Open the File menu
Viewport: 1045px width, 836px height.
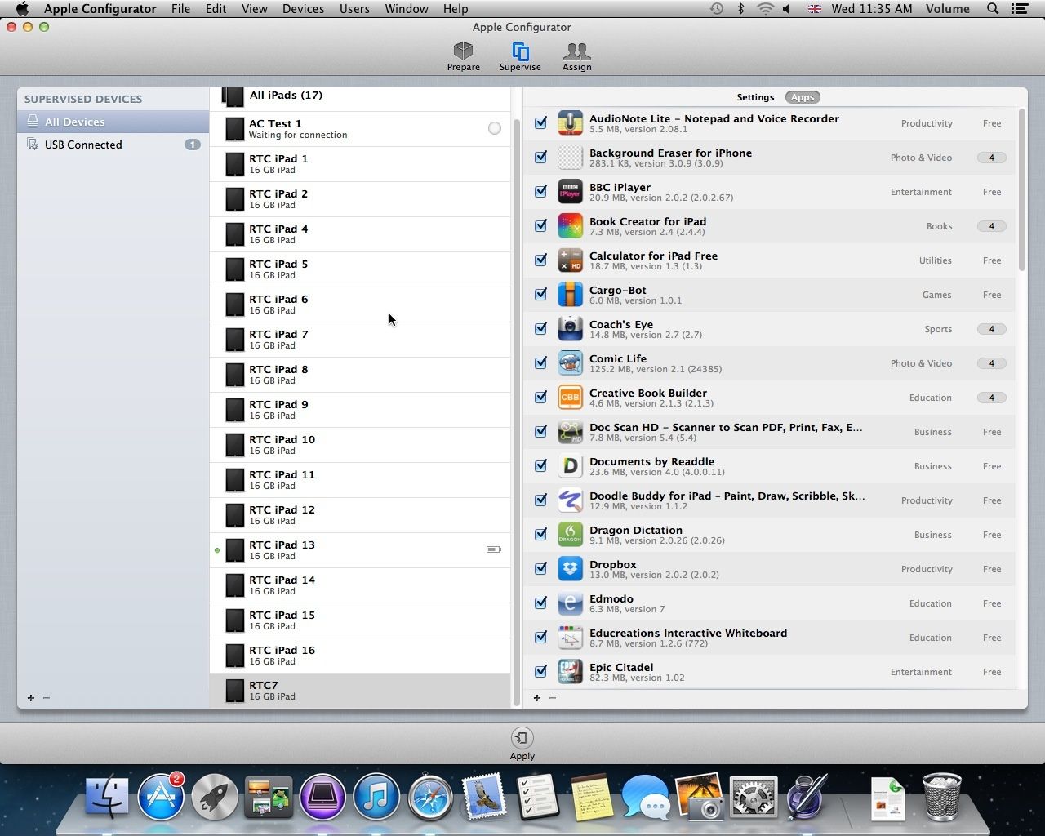180,9
